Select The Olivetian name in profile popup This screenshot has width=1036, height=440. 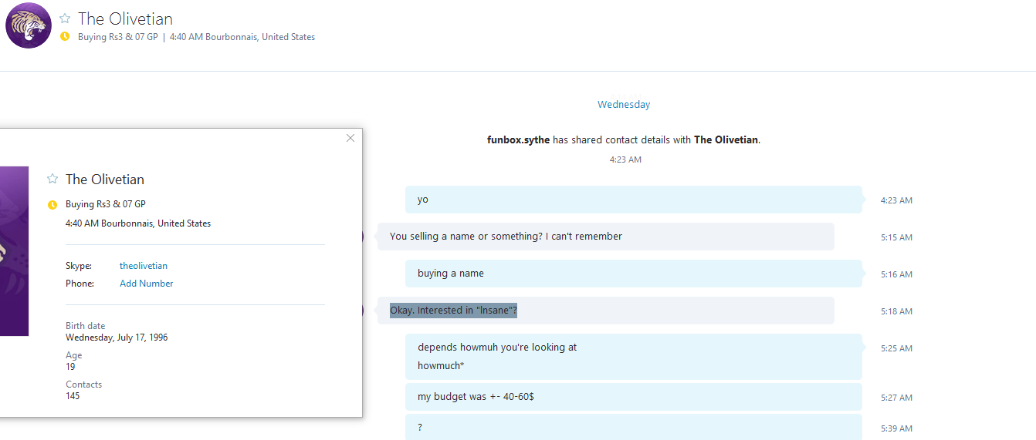[x=105, y=180]
